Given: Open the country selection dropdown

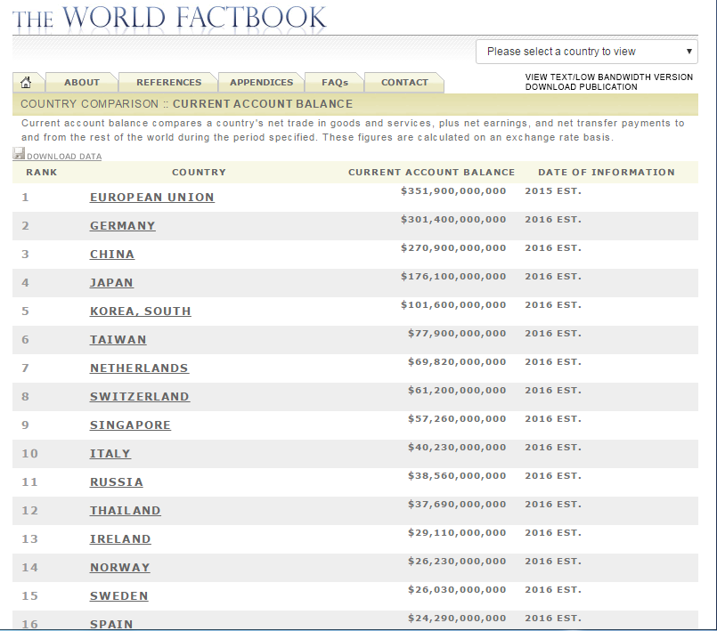Looking at the screenshot, I should [587, 52].
